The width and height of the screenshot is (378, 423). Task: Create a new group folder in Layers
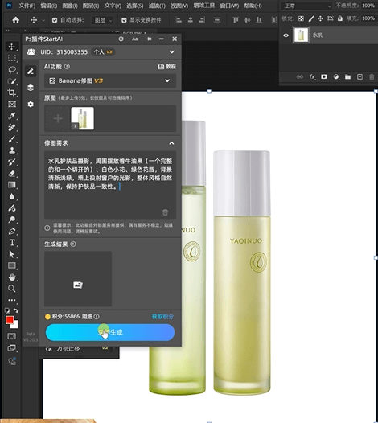coord(347,77)
